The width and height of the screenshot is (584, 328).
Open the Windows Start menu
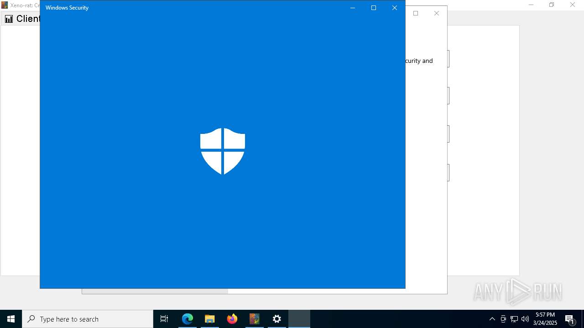(11, 319)
